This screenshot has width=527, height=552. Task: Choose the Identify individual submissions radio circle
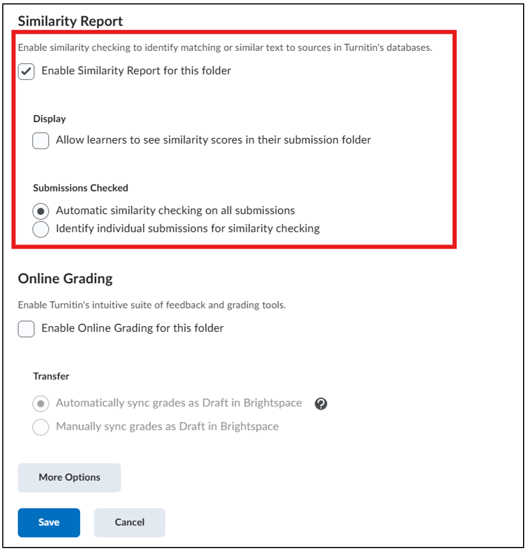coord(41,229)
